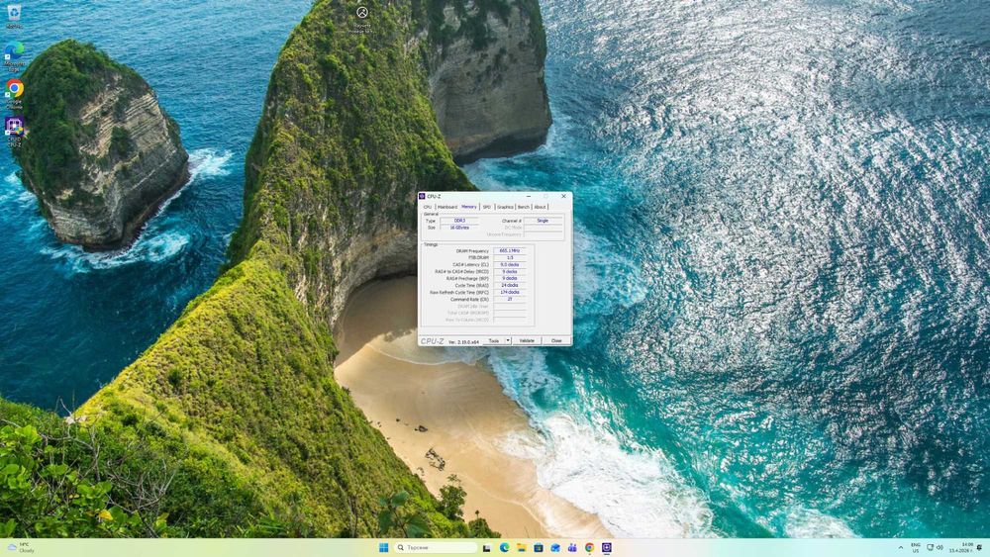Open Microsoft Store from the taskbar
Screen dimensions: 990x557
[539, 547]
